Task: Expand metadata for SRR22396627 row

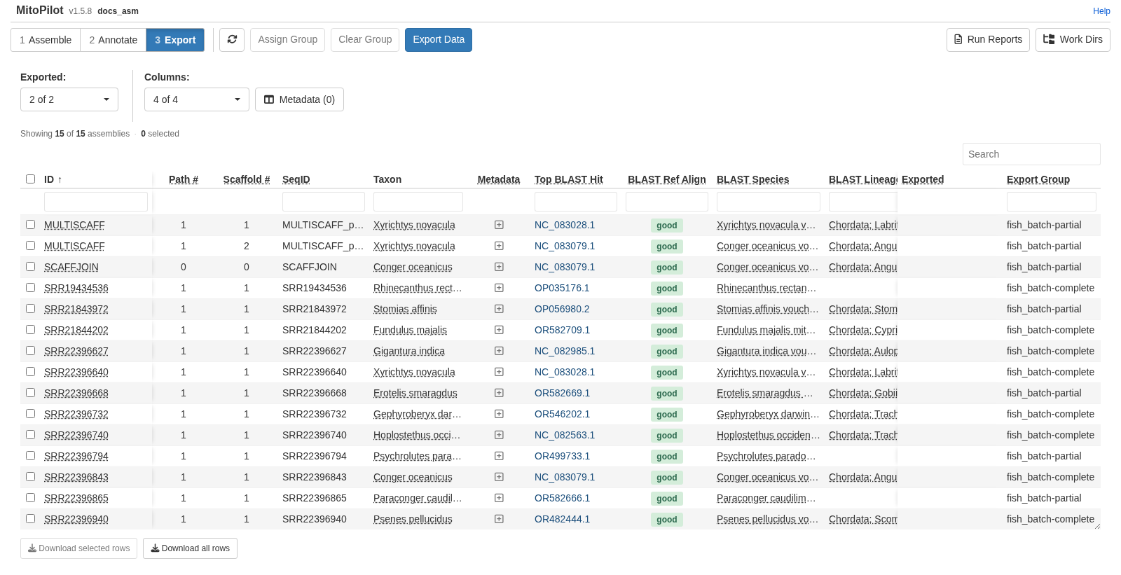Action: click(x=499, y=351)
